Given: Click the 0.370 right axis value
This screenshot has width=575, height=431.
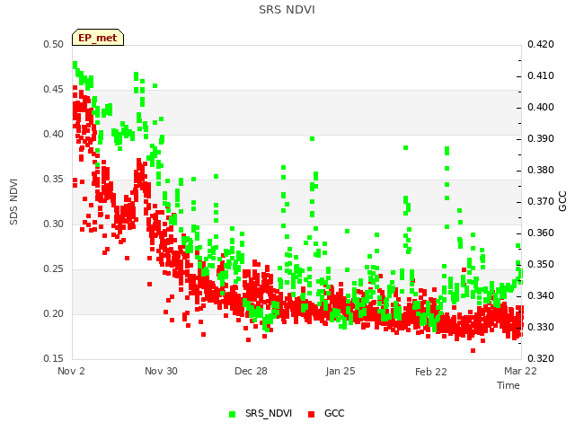Looking at the screenshot, I should 541,201.
